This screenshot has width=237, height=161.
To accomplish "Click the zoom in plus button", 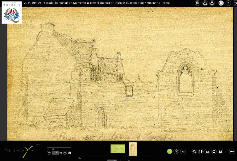I will click(65, 153).
